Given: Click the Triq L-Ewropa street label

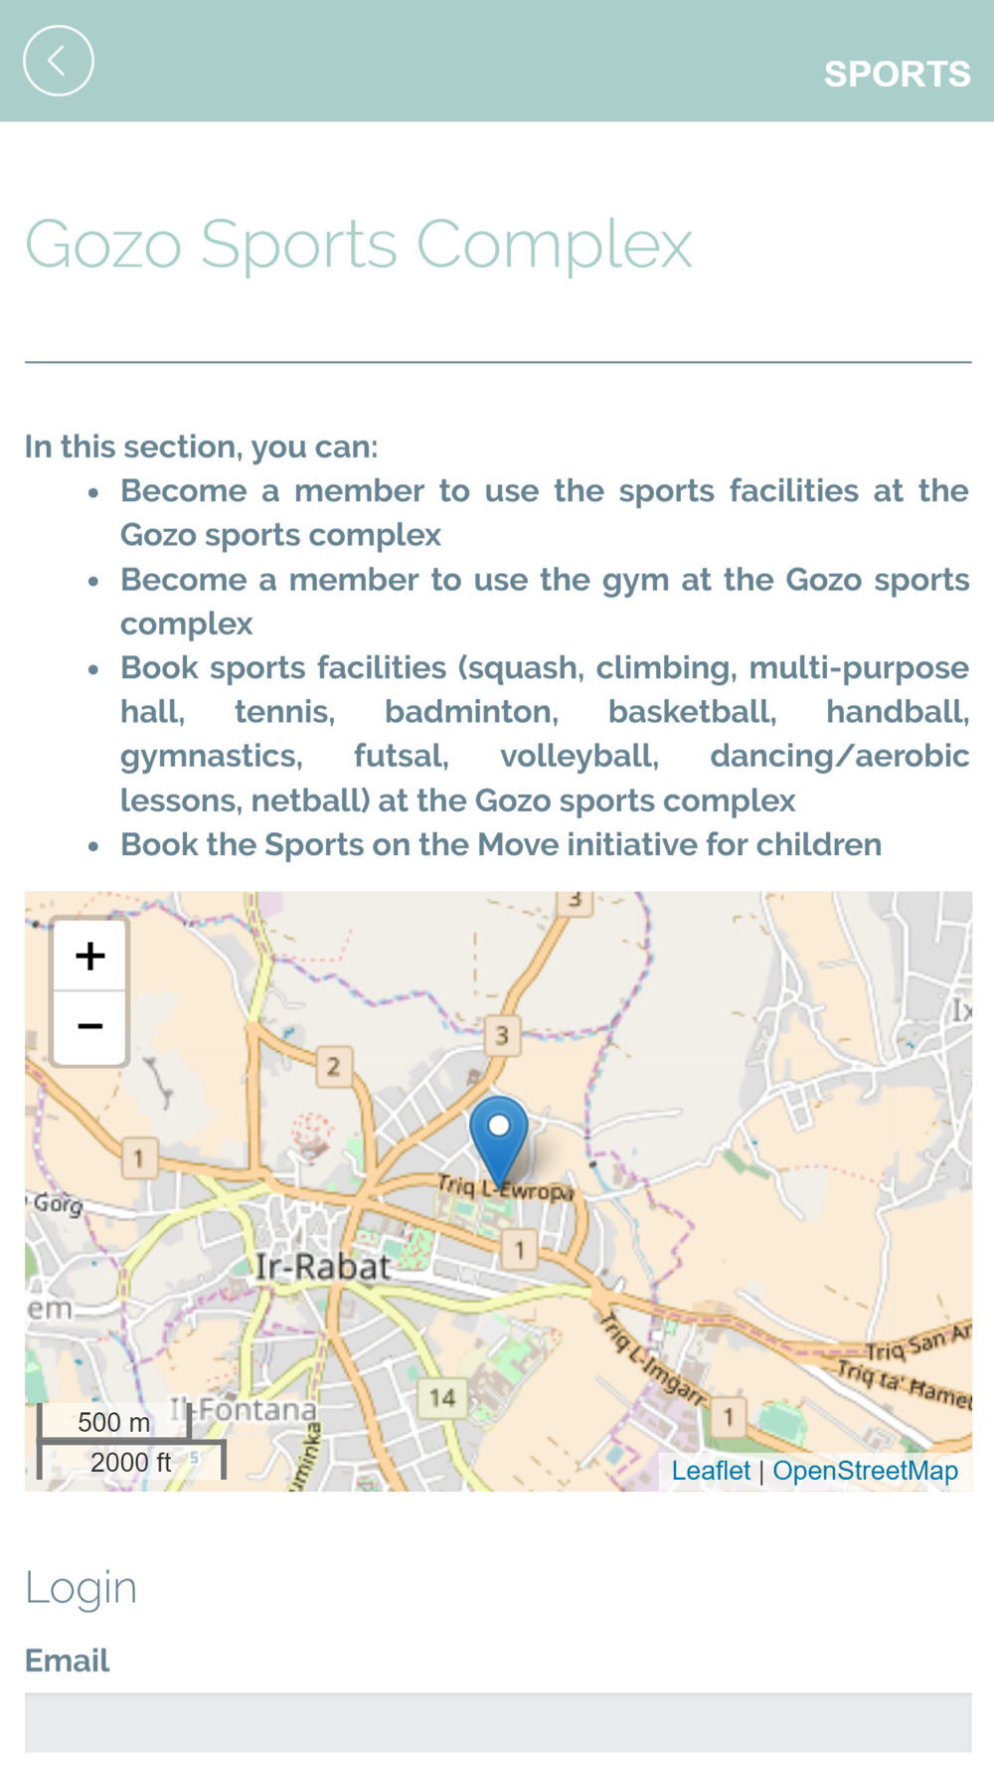Looking at the screenshot, I should tap(506, 1188).
